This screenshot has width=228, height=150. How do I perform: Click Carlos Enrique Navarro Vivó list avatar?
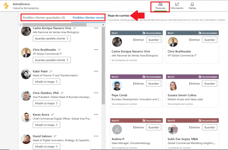coord(26,31)
